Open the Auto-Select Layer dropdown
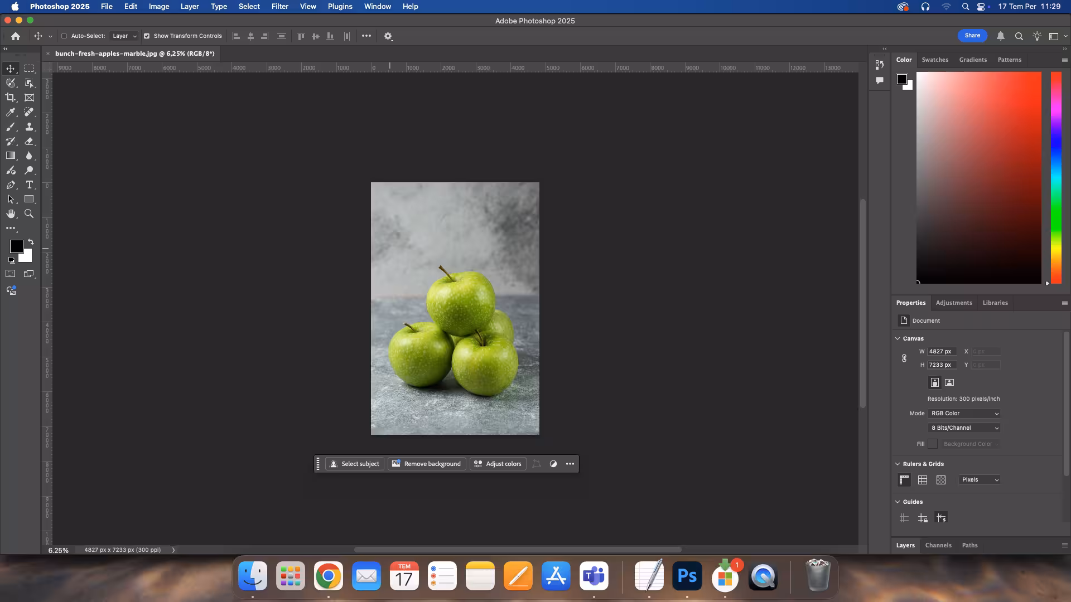The width and height of the screenshot is (1071, 602). pos(124,36)
